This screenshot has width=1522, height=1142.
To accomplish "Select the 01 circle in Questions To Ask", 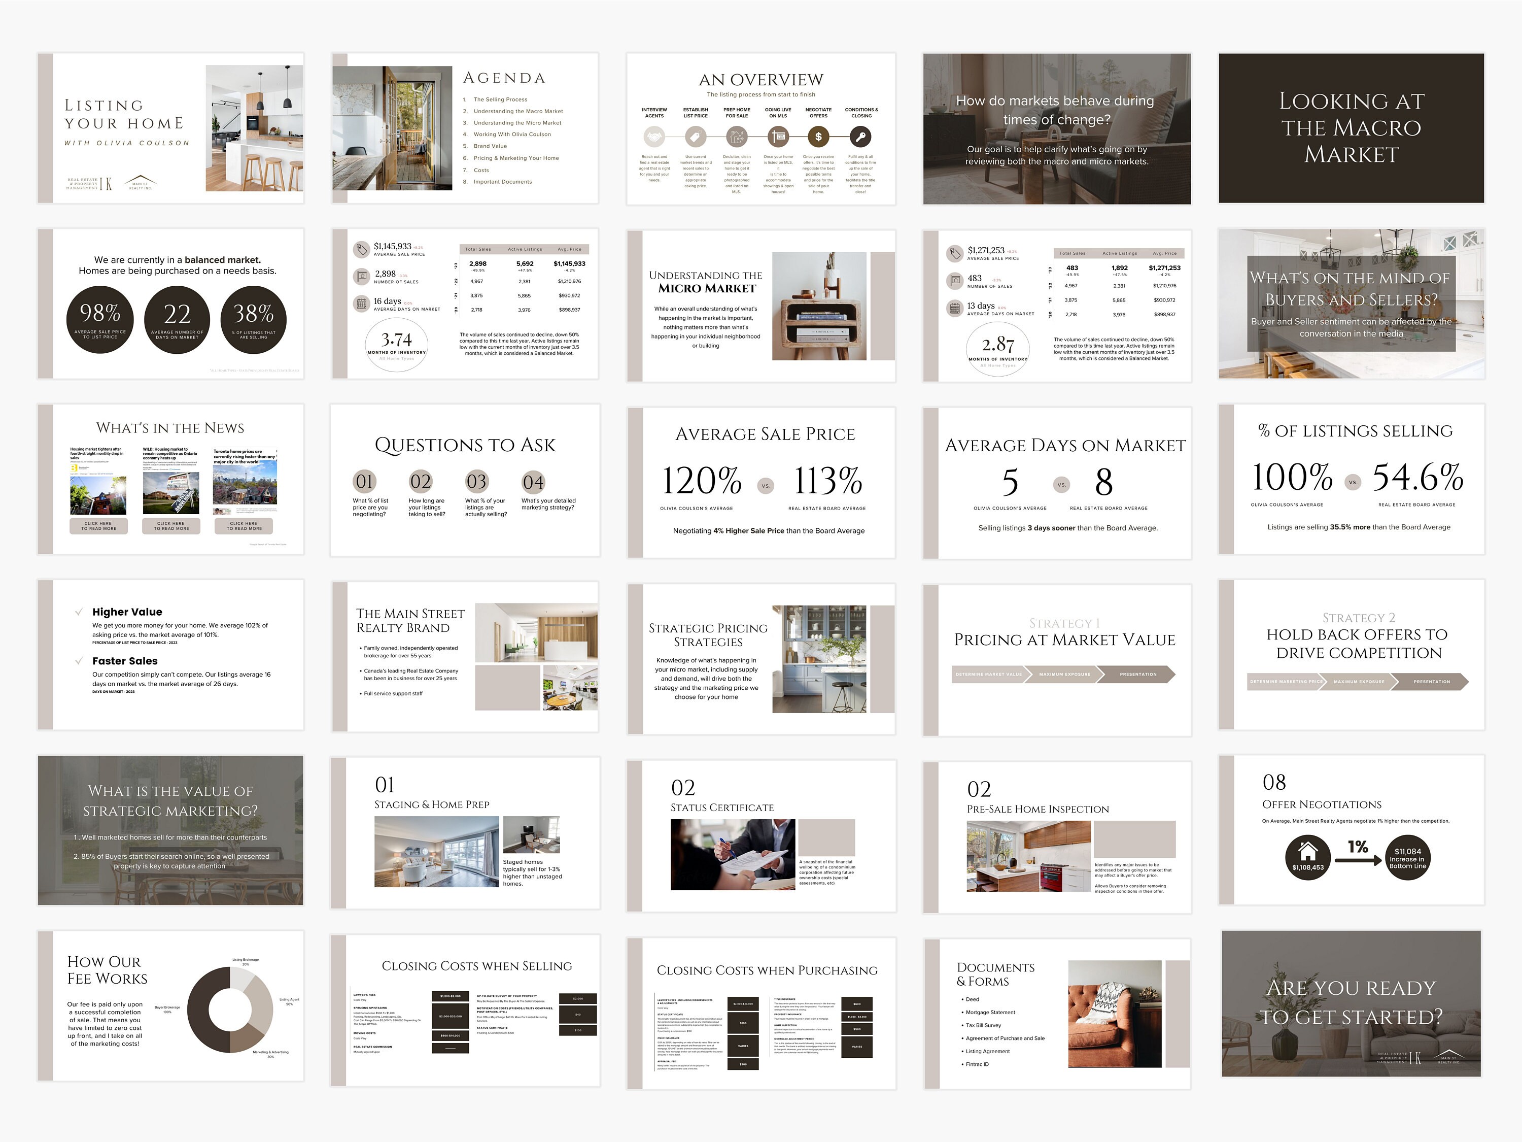I will pyautogui.click(x=365, y=481).
